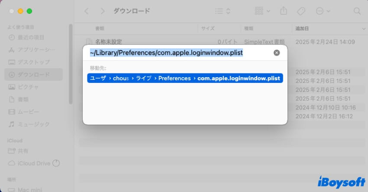The image size is (368, 192).
Task: Click the 2024年12月10日 10:16 date cell
Action: point(326,107)
